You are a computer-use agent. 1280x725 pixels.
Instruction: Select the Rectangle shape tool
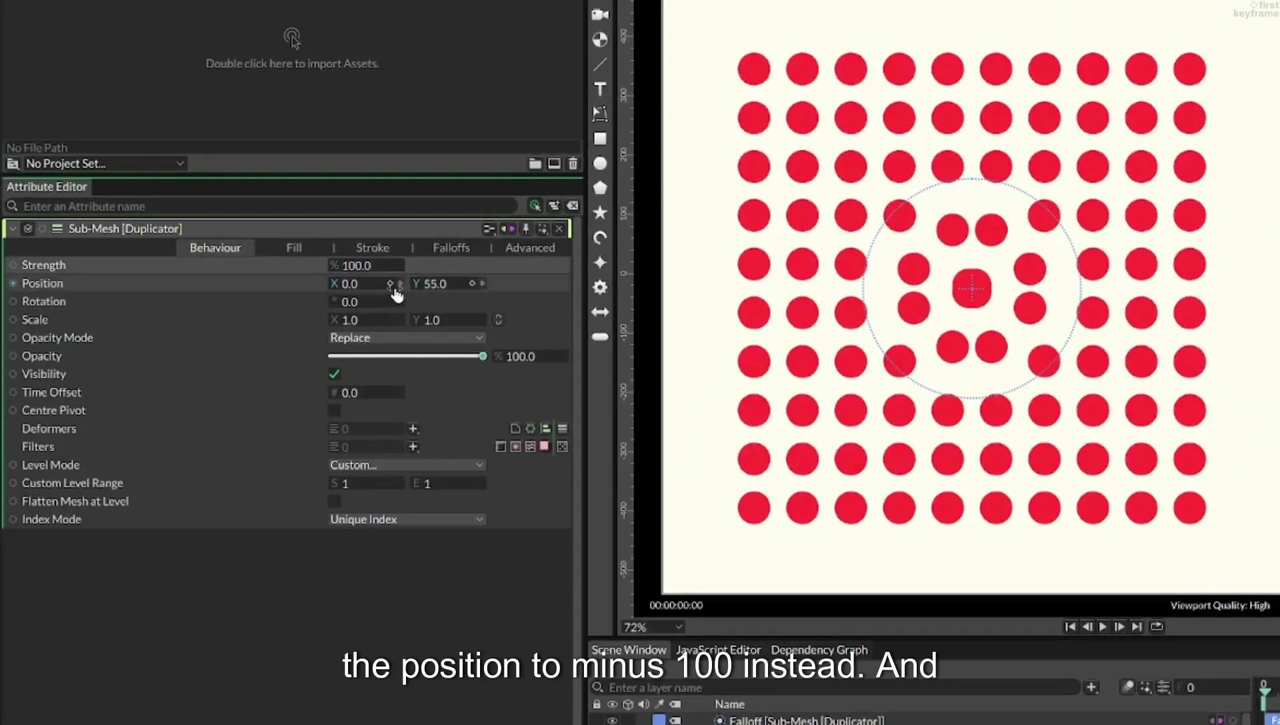tap(600, 139)
